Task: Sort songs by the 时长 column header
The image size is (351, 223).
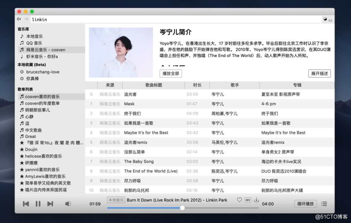Action: 197,85
